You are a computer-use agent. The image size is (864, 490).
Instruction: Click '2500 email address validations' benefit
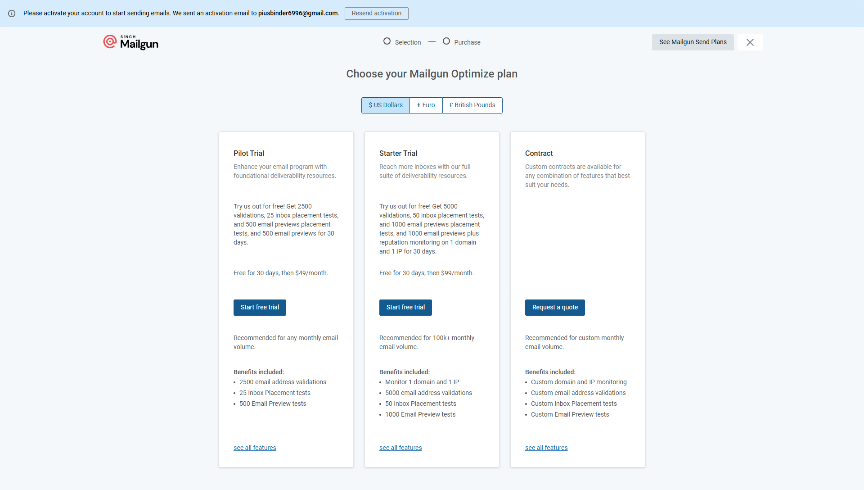pos(283,382)
